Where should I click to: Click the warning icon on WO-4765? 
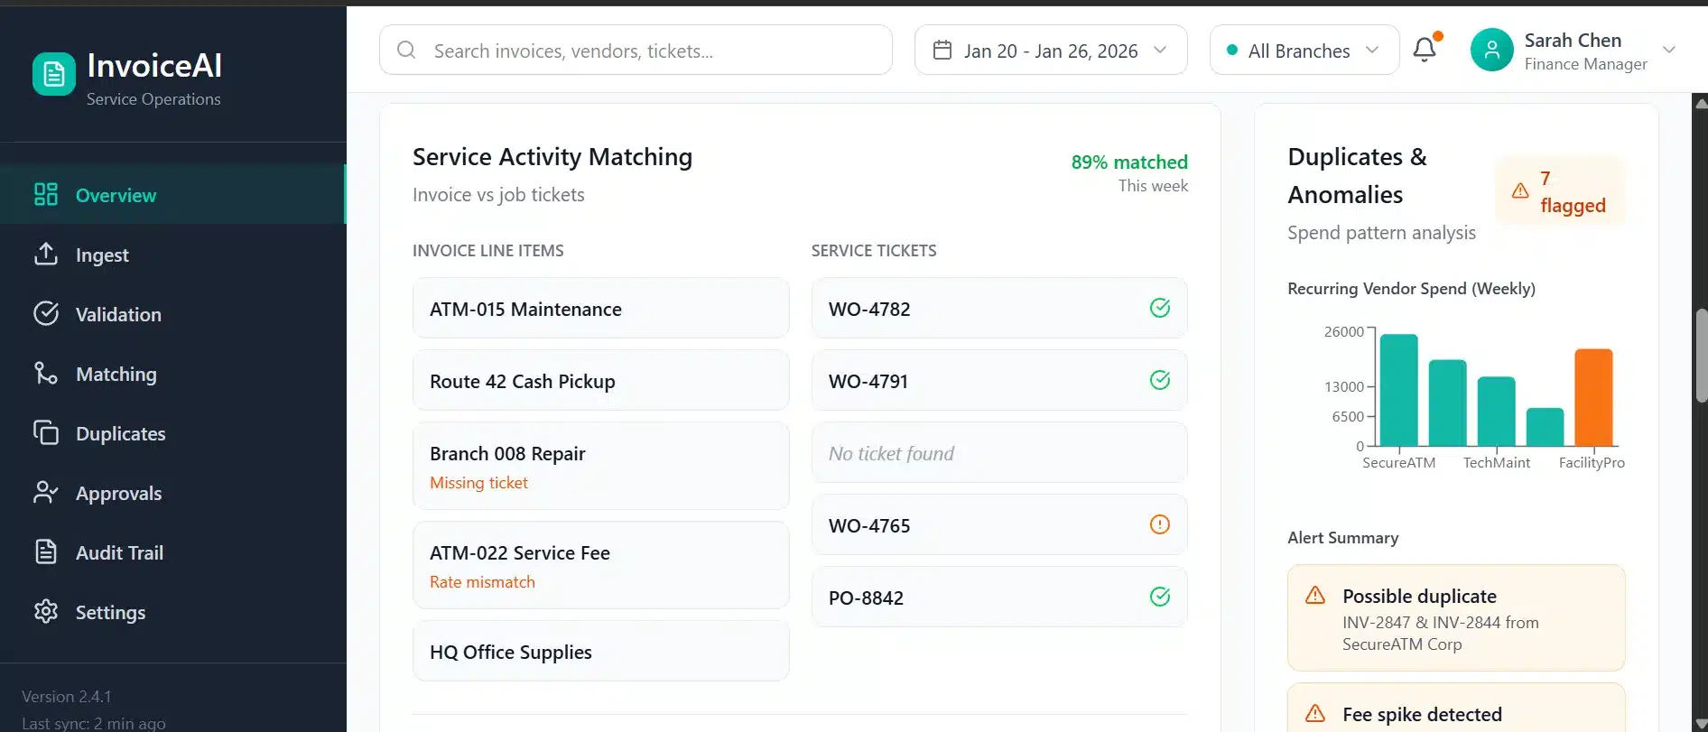coord(1160,524)
